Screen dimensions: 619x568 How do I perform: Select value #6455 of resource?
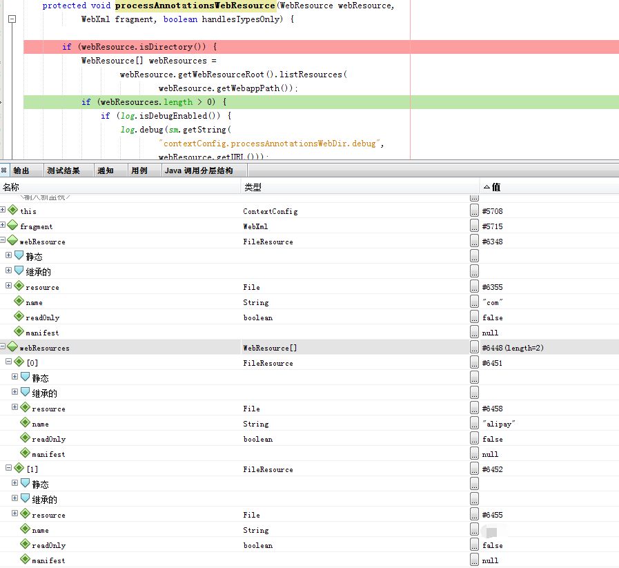[492, 515]
